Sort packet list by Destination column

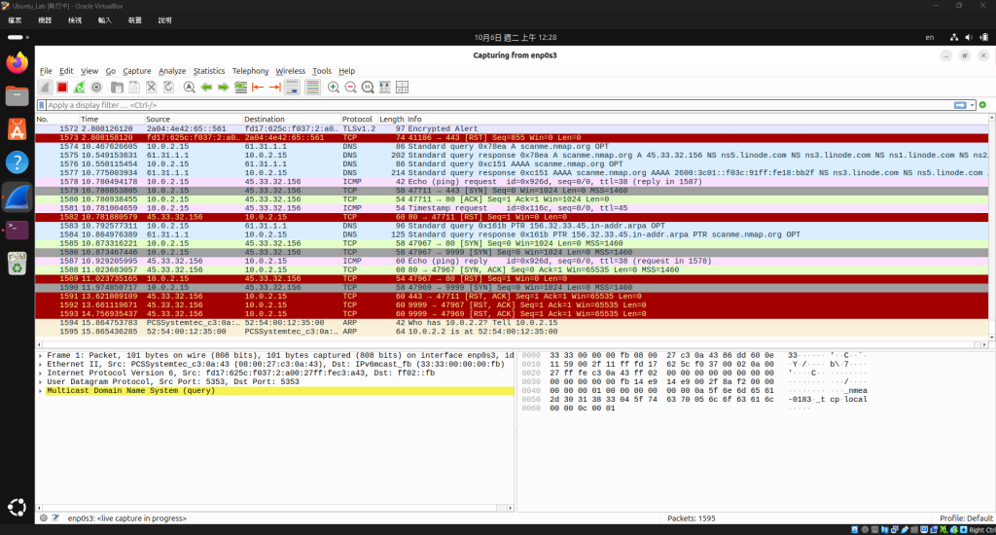point(292,119)
